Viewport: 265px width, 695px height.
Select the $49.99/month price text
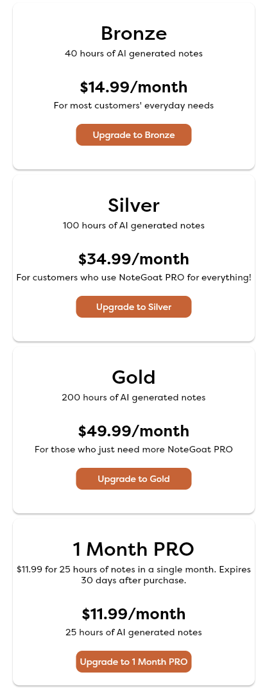point(134,431)
